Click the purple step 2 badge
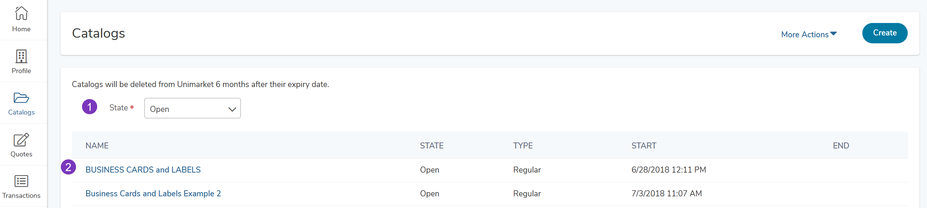Viewport: 927px width, 208px height. tap(68, 167)
